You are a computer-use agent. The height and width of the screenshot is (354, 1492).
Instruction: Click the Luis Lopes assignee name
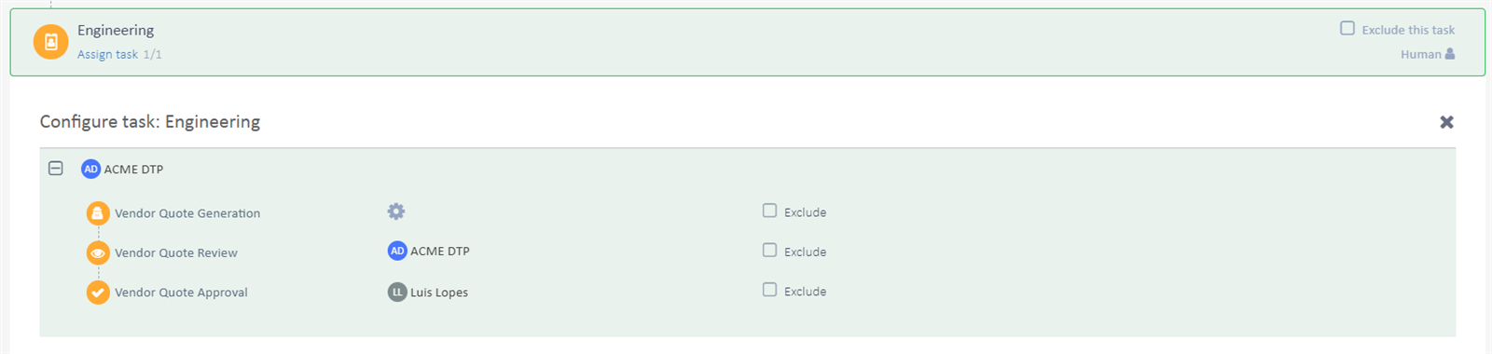pyautogui.click(x=439, y=293)
